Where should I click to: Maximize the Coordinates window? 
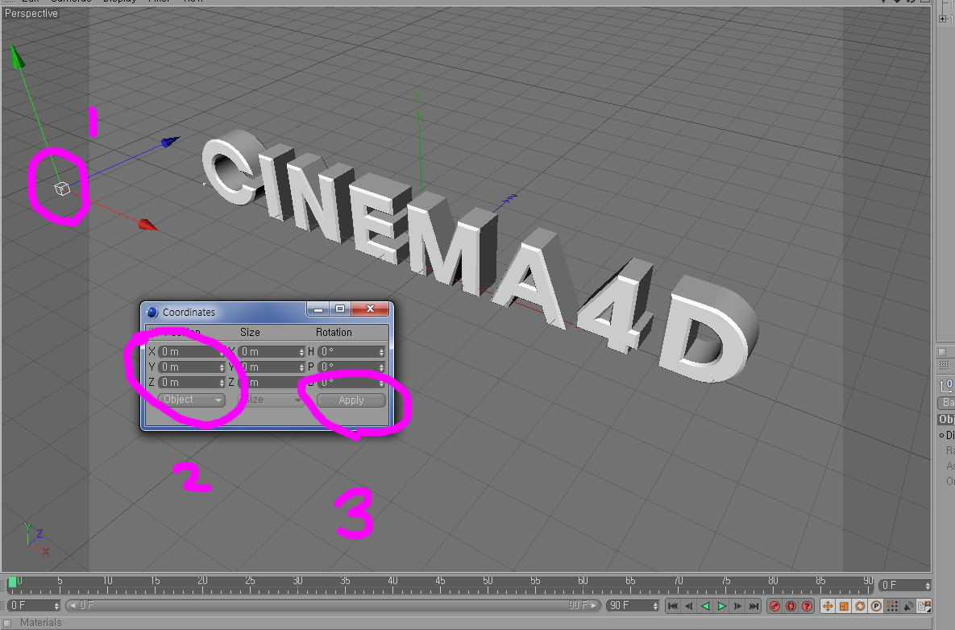point(340,309)
